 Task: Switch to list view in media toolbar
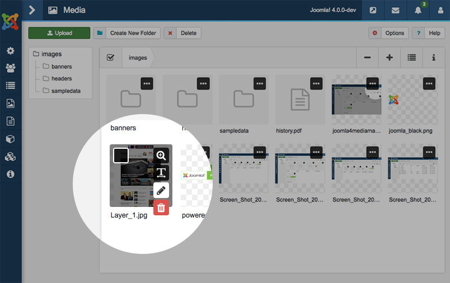point(411,58)
